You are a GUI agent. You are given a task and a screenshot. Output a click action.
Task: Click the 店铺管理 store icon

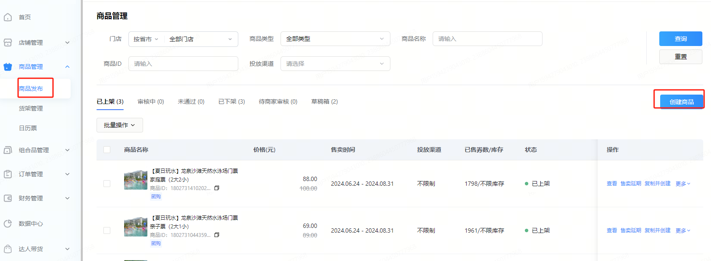[8, 43]
